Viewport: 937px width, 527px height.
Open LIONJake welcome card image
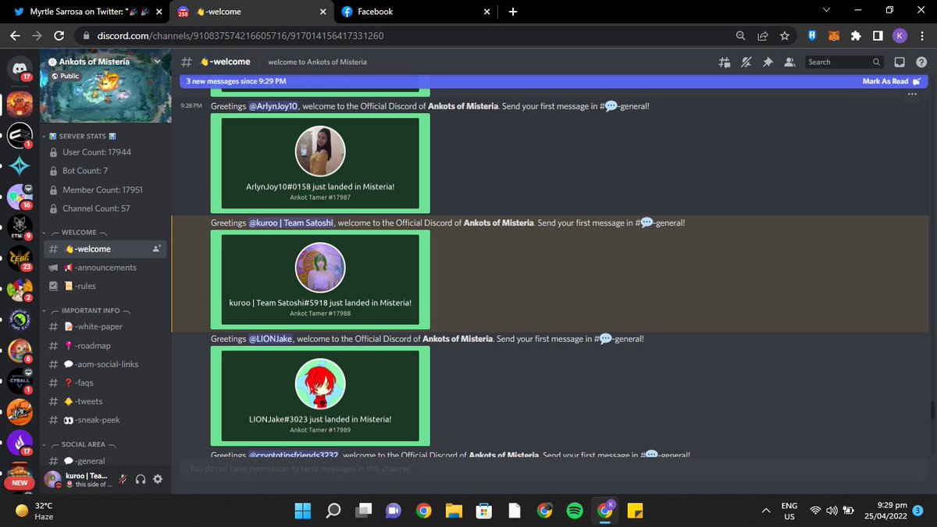pos(320,396)
